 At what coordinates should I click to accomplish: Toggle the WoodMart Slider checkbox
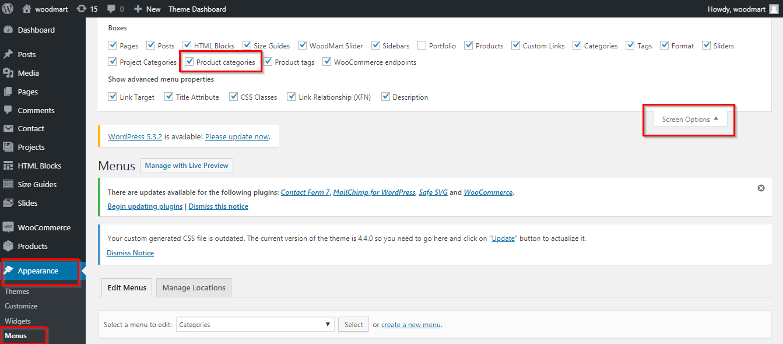tap(302, 45)
